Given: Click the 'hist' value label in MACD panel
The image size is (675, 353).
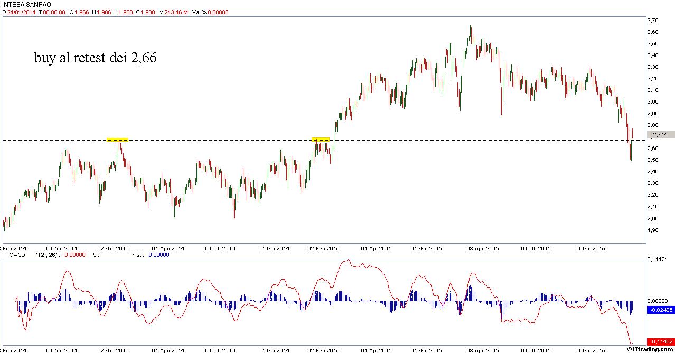Looking at the screenshot, I should click(x=138, y=255).
